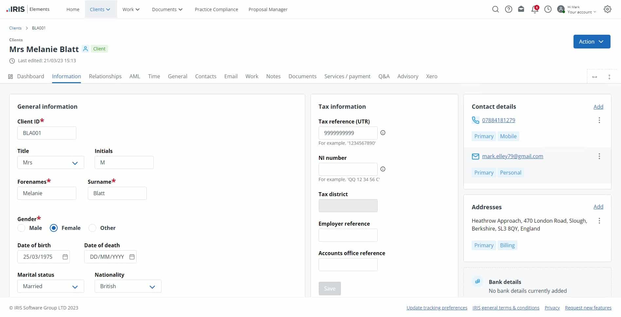
Task: Open the search icon
Action: click(496, 9)
